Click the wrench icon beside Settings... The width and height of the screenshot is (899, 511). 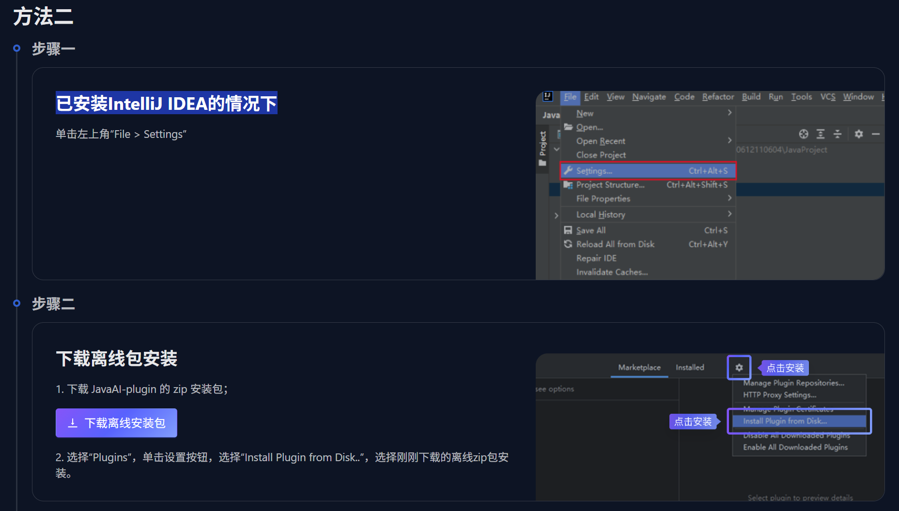pos(568,170)
